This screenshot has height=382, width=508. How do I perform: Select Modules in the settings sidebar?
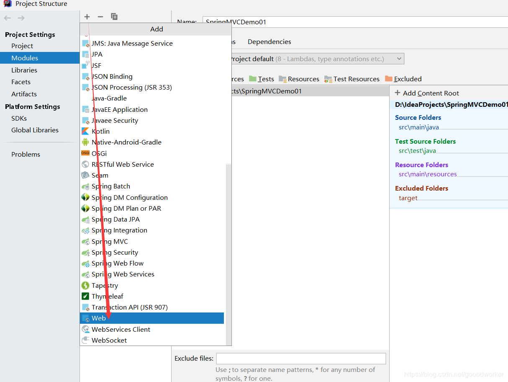(x=40, y=58)
